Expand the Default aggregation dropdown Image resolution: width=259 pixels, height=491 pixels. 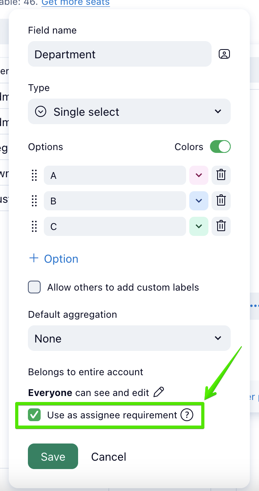click(x=129, y=339)
